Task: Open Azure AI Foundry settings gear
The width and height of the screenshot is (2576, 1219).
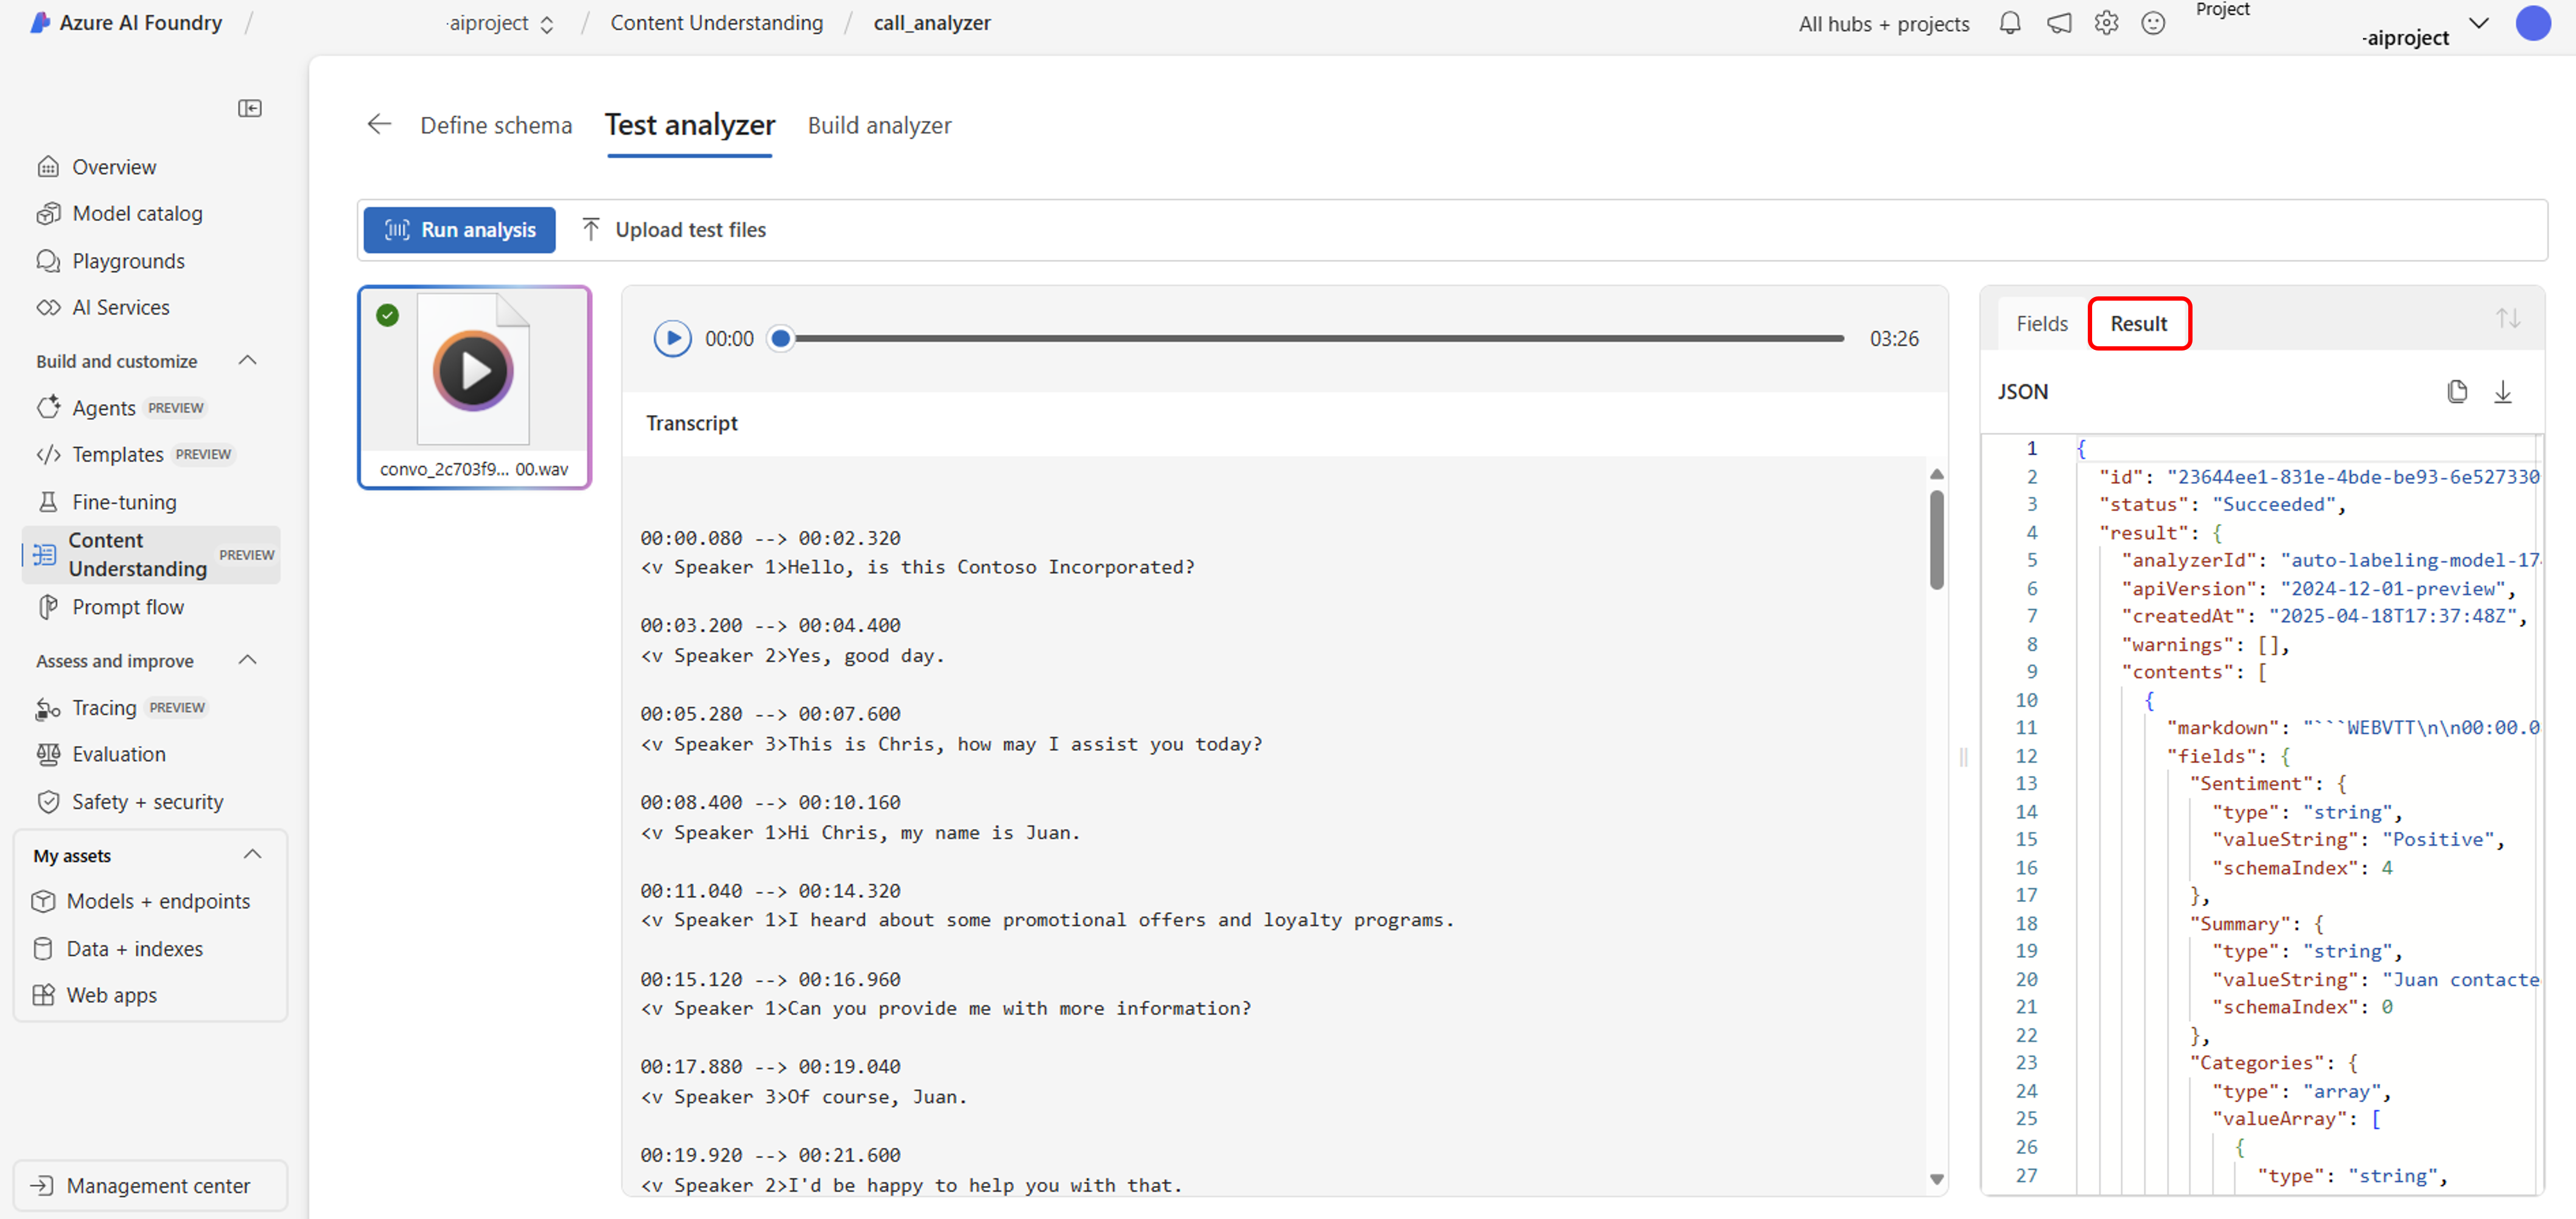Action: (2107, 23)
